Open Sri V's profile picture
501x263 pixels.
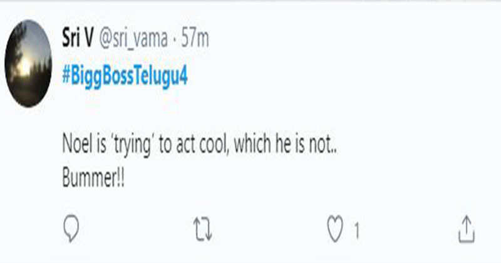coord(28,63)
